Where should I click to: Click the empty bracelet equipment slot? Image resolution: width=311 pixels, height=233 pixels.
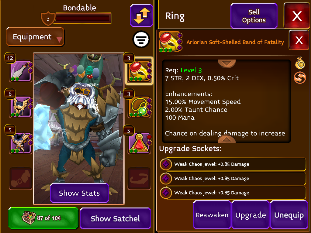pos(139,179)
